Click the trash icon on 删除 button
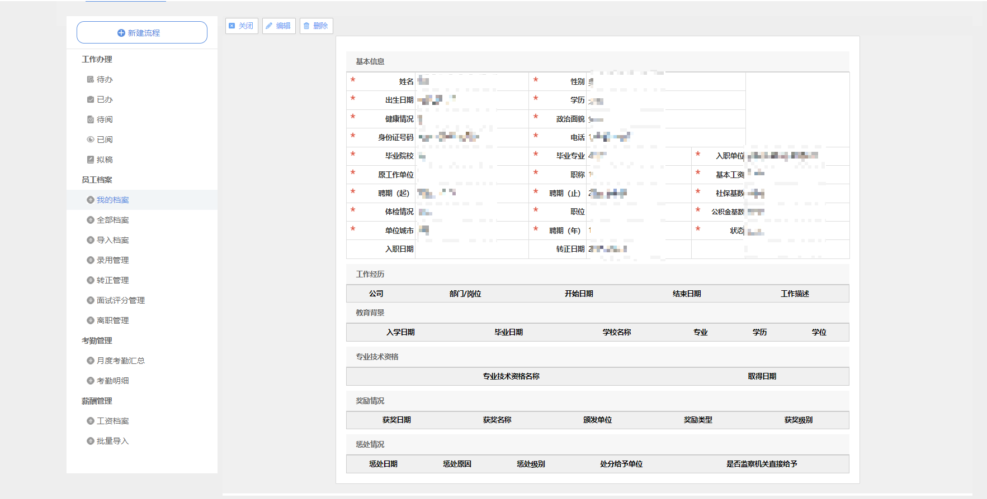This screenshot has height=499, width=987. (x=306, y=26)
